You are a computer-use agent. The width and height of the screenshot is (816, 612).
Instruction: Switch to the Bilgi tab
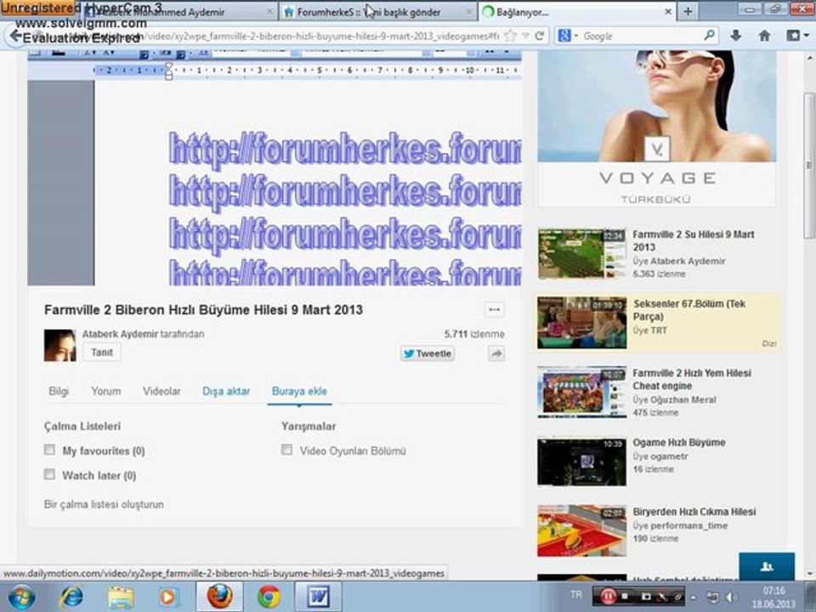pyautogui.click(x=59, y=391)
